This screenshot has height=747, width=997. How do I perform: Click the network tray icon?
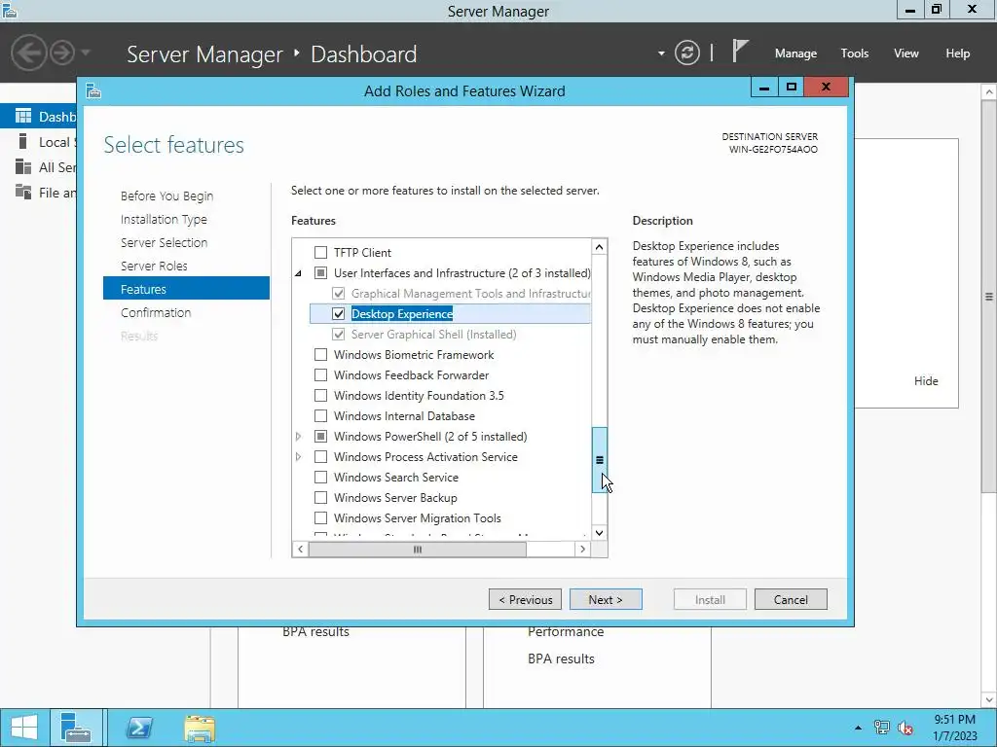881,728
